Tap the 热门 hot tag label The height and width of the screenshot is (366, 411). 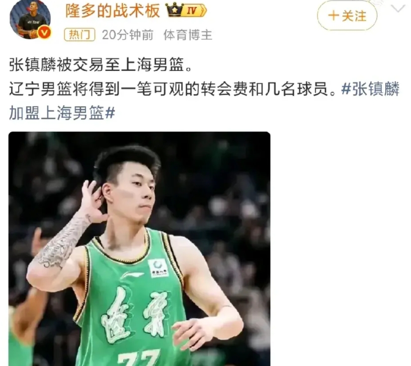[x=79, y=35]
